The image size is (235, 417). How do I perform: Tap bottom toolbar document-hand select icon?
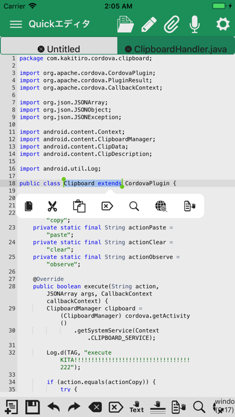click(179, 407)
